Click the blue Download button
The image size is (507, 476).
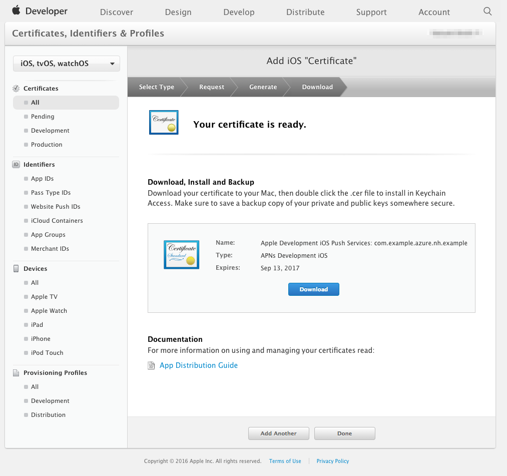[313, 289]
